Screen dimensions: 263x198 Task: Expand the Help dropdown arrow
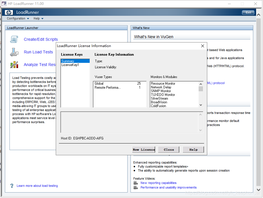coord(43,19)
